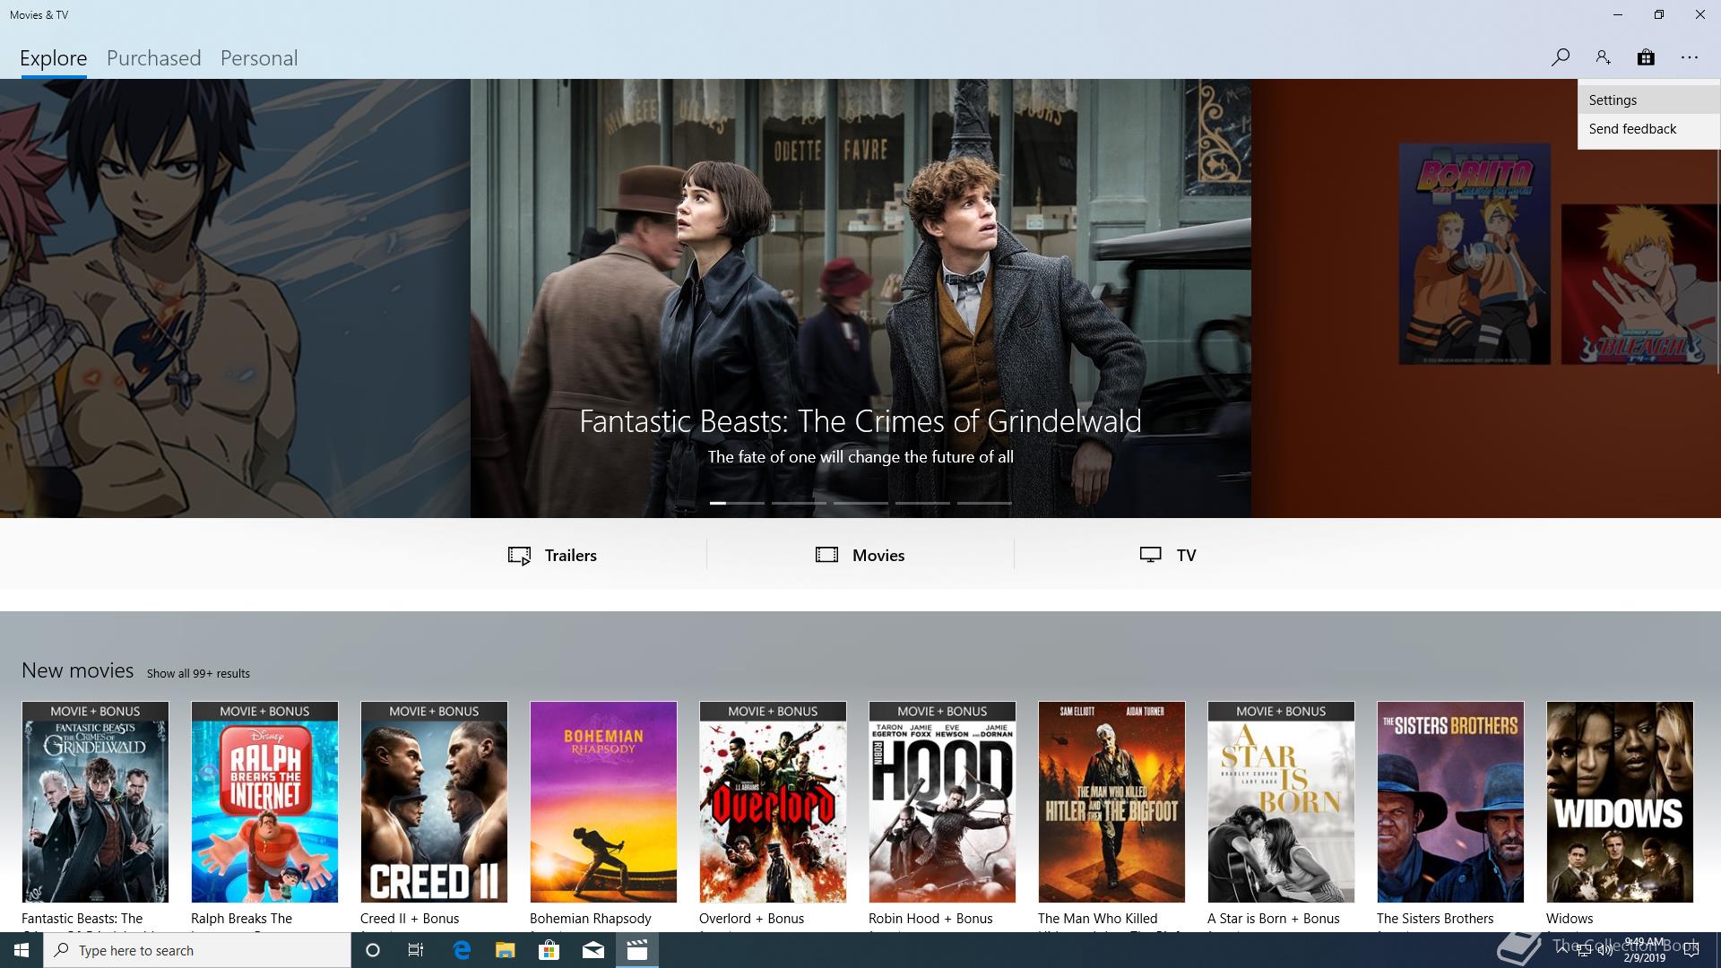
Task: Open Task View on the taskbar
Action: (416, 950)
